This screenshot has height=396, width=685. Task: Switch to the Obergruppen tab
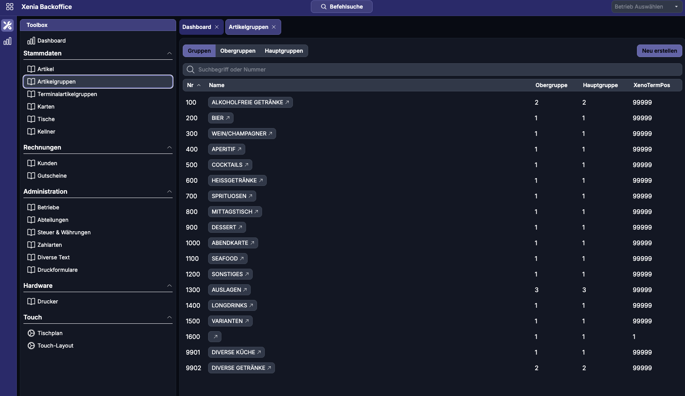point(237,51)
